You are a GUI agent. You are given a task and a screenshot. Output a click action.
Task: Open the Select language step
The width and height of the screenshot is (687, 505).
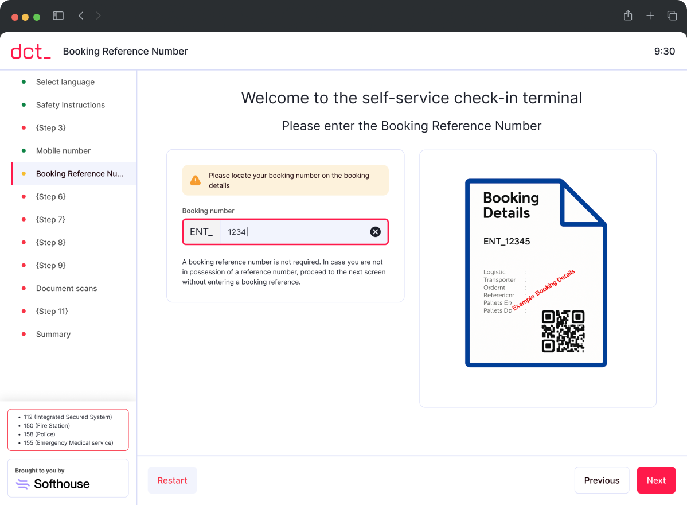point(65,82)
